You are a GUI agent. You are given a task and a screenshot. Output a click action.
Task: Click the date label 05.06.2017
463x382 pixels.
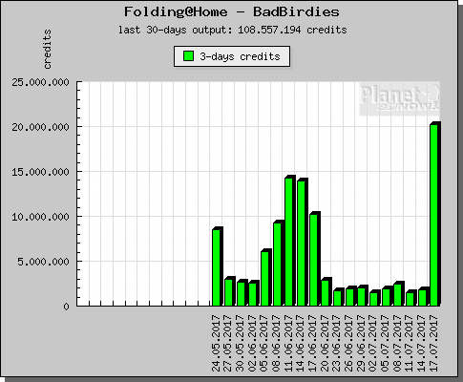pyautogui.click(x=264, y=343)
